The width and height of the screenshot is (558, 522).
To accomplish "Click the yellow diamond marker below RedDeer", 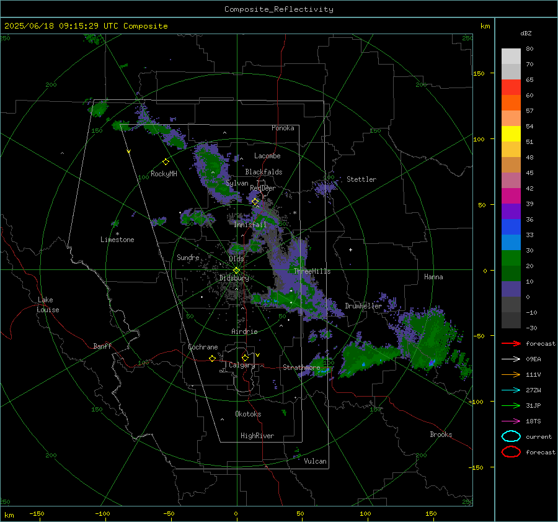I will (x=255, y=202).
